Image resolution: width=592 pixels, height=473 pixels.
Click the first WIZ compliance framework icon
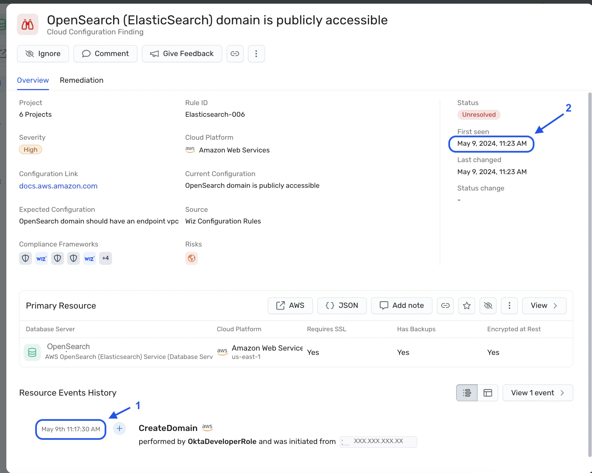coord(41,258)
